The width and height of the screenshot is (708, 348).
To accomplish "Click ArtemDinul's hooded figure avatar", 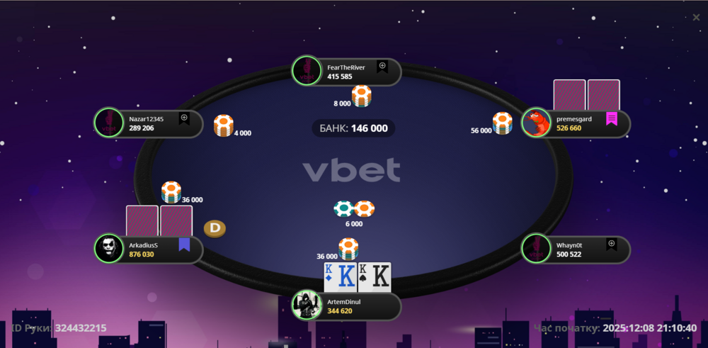I will click(307, 305).
